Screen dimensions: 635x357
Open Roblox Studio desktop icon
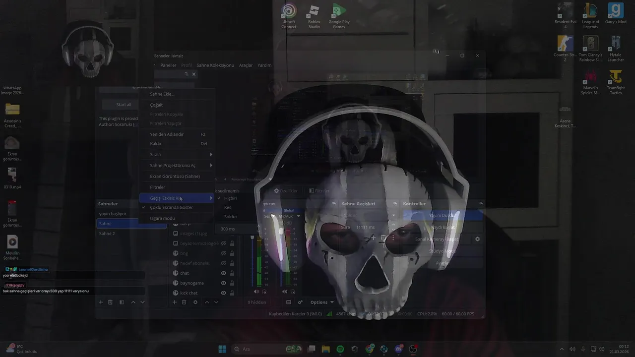click(314, 17)
